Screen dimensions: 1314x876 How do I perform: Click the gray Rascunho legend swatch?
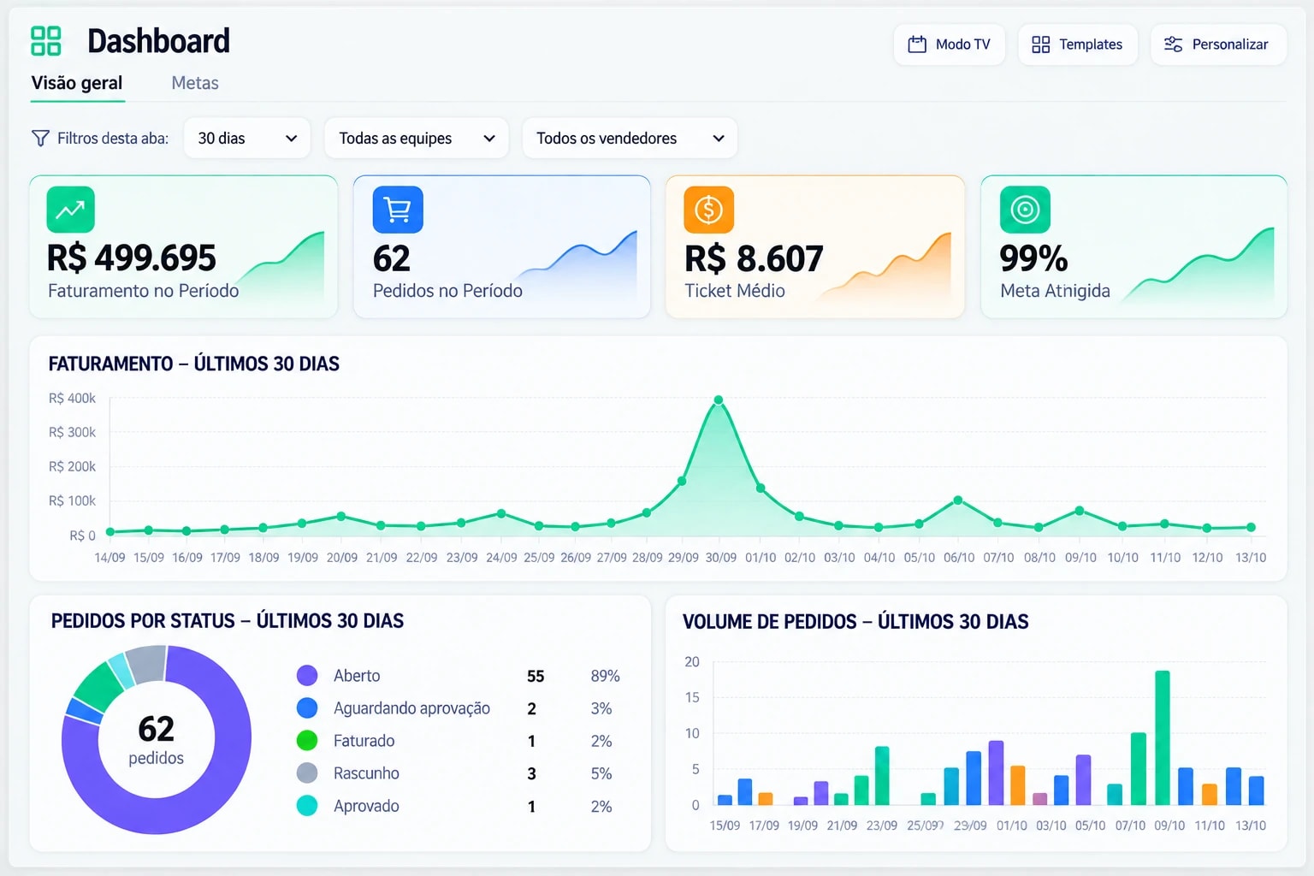pos(307,773)
